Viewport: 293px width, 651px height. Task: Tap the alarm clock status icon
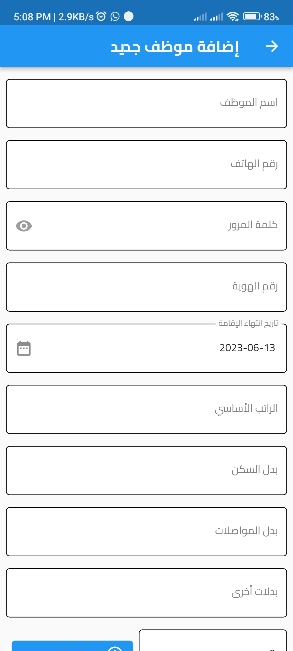coord(101,17)
